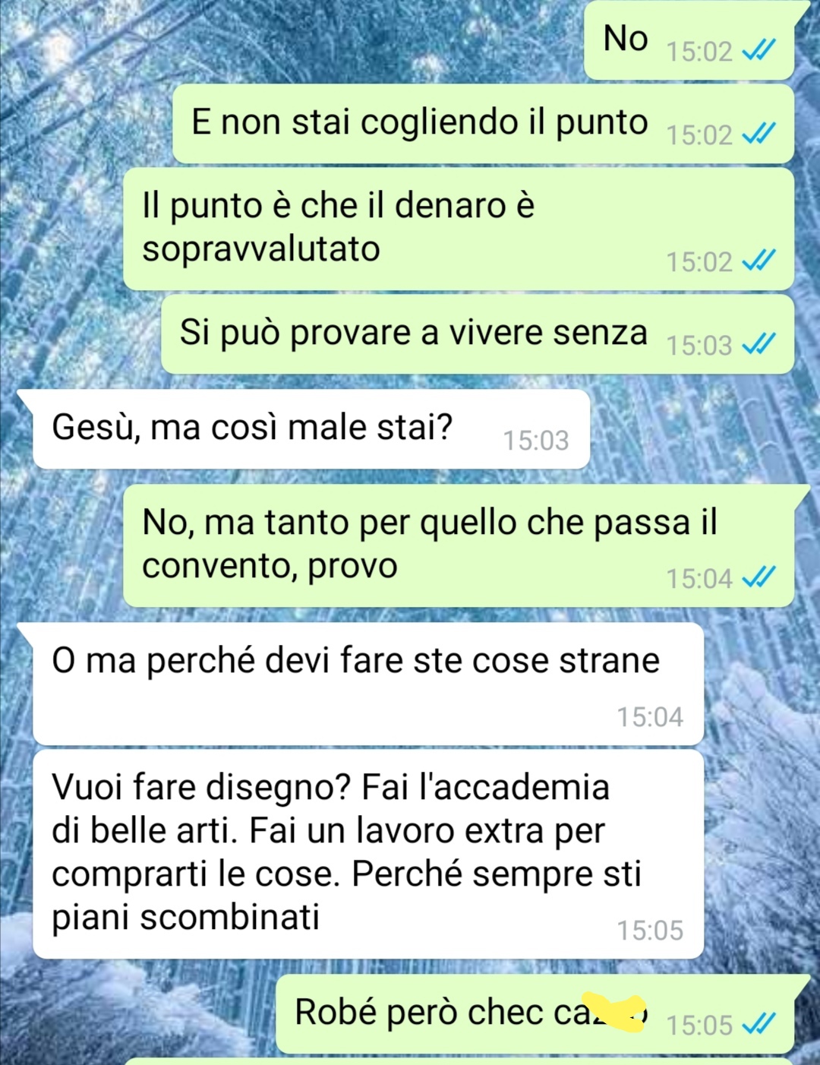
Task: Tap the double-check on 'Si può provare a vivere senza'
Action: [x=758, y=345]
